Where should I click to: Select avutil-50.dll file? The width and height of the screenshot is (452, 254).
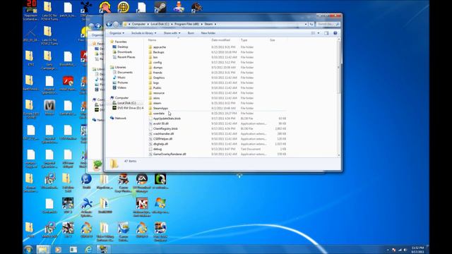coord(161,123)
